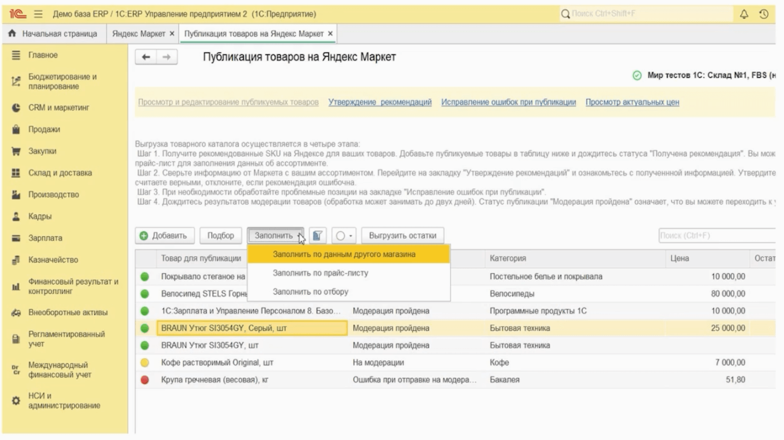
Task: Click the Внеоборотные активы car icon
Action: pyautogui.click(x=16, y=312)
